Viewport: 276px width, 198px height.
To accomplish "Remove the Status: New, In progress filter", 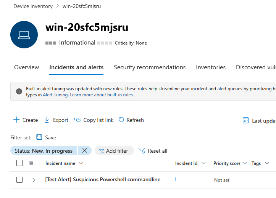I will click(x=85, y=150).
